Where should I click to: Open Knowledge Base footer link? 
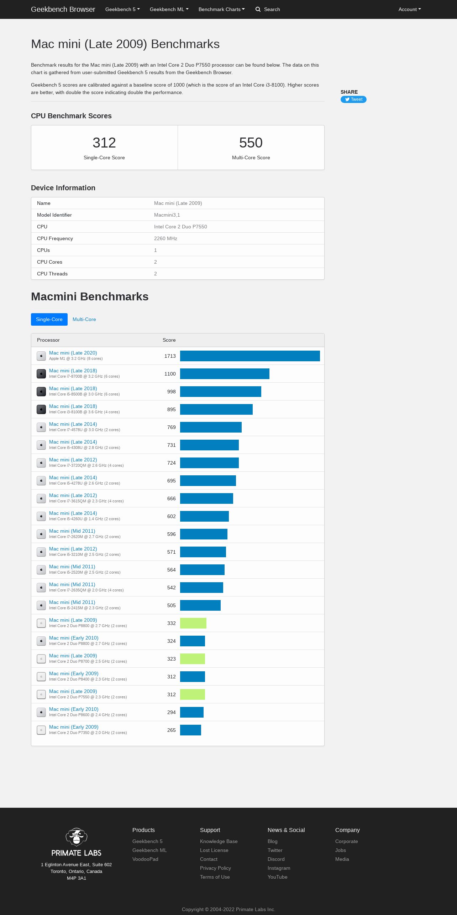pos(219,841)
